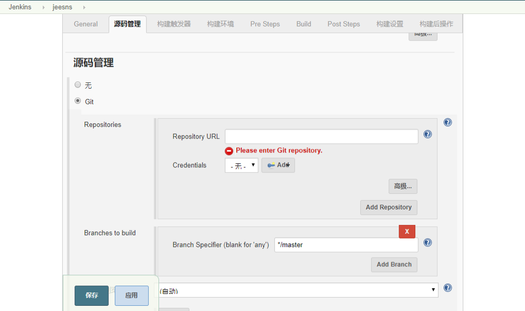The height and width of the screenshot is (311, 525).
Task: Click help icon next to Branch Specifier
Action: click(428, 243)
